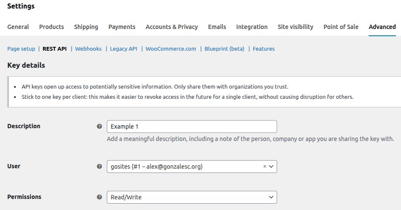The width and height of the screenshot is (401, 210).
Task: Switch to the Emails tab
Action: pos(217,27)
